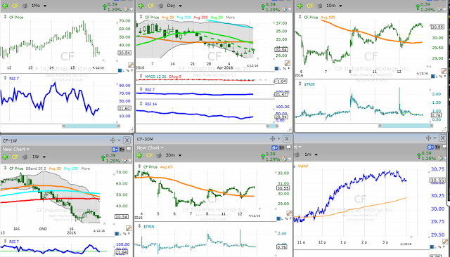Click the time-range slider below the 1Mo RSI pane

click(91, 126)
